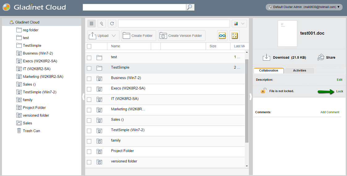347x176 pixels.
Task: Click the Share icon
Action: [x=321, y=57]
